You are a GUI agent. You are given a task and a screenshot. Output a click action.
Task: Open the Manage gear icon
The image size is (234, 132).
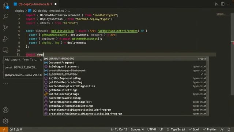pos(5,121)
